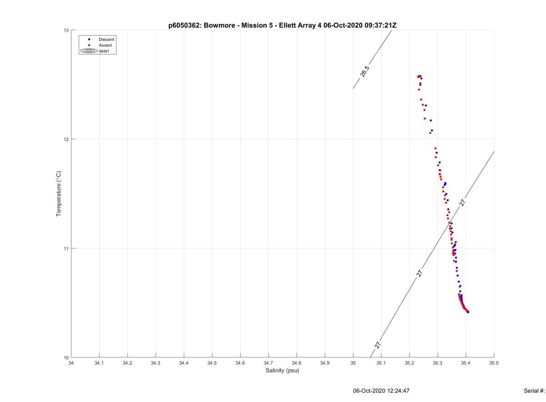Click x-axis tick label 35.4
The height and width of the screenshot is (402, 546).
(x=466, y=363)
